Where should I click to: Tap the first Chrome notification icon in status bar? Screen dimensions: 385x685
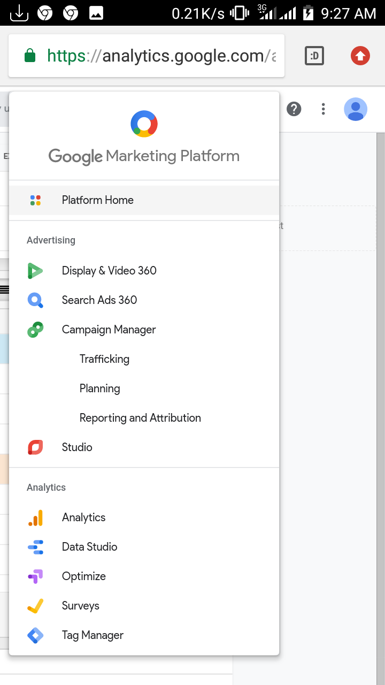click(x=45, y=13)
